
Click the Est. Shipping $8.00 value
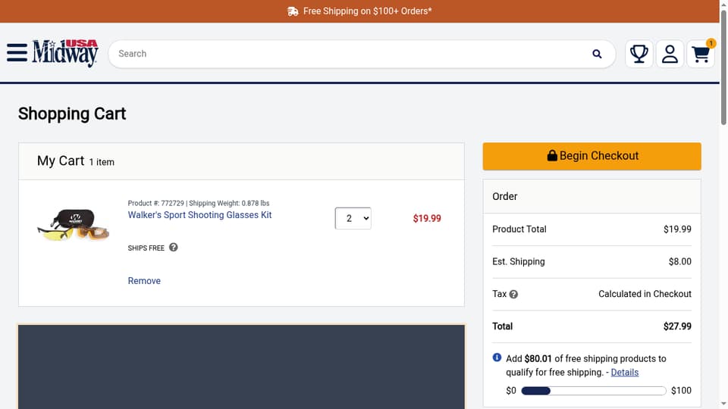679,261
